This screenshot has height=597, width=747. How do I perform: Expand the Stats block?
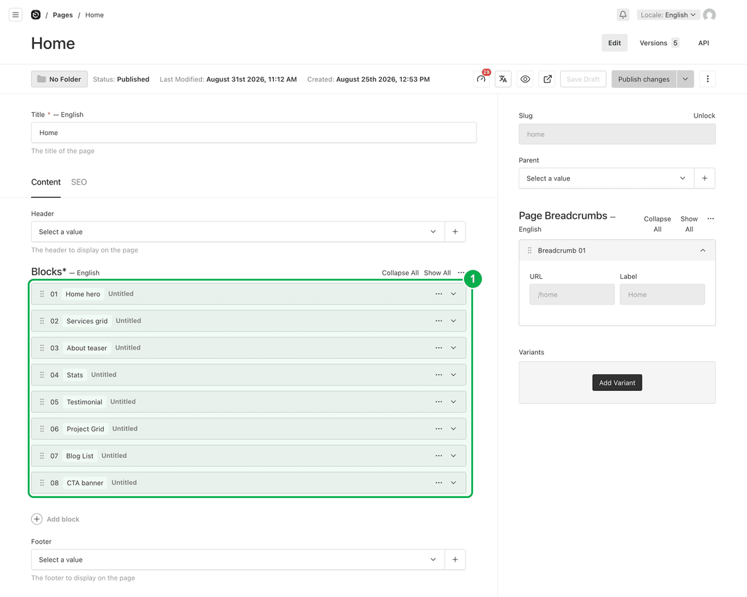[x=453, y=374]
